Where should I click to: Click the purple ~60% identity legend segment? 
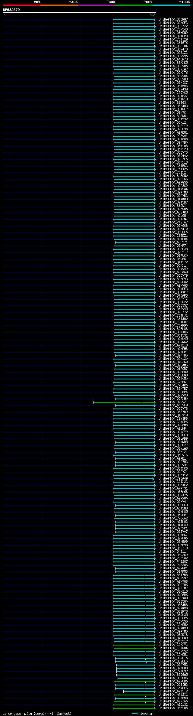tap(96, 5)
